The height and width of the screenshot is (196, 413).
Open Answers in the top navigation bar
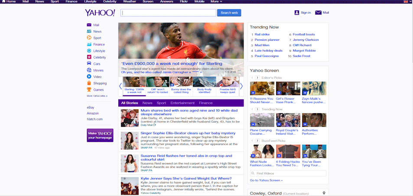pos(166,2)
